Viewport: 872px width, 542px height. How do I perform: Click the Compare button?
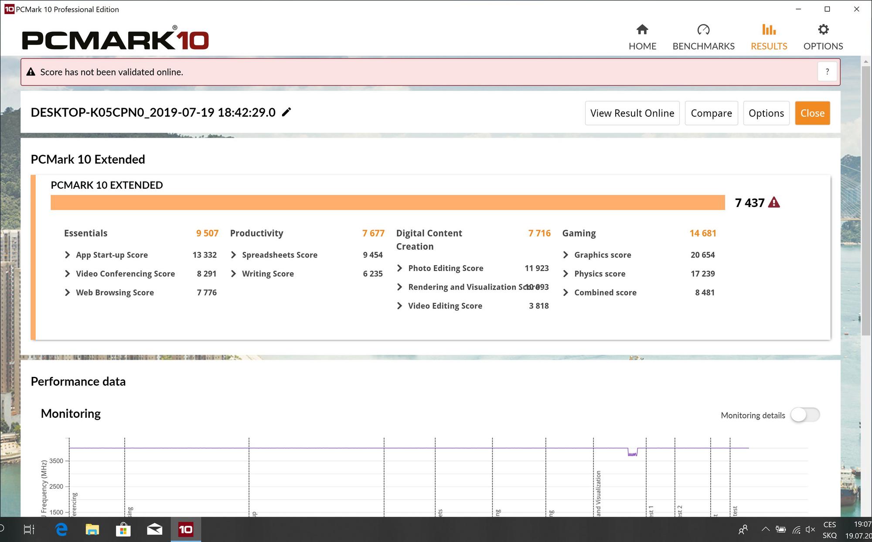pyautogui.click(x=711, y=113)
